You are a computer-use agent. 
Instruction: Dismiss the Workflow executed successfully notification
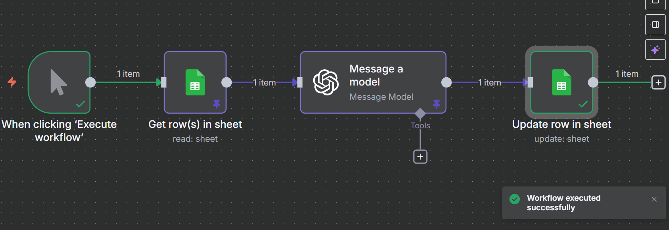[x=654, y=199]
